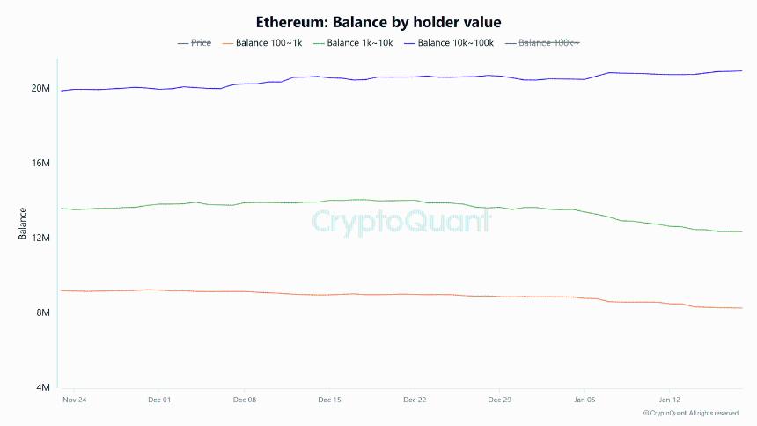Image resolution: width=757 pixels, height=426 pixels.
Task: Click the Jan 12 date axis label
Action: (x=669, y=400)
